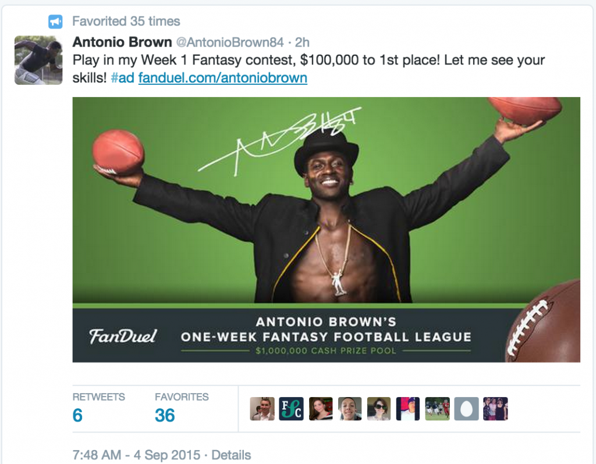Open the avatar with baseball cap player
The image size is (596, 464).
click(x=408, y=409)
